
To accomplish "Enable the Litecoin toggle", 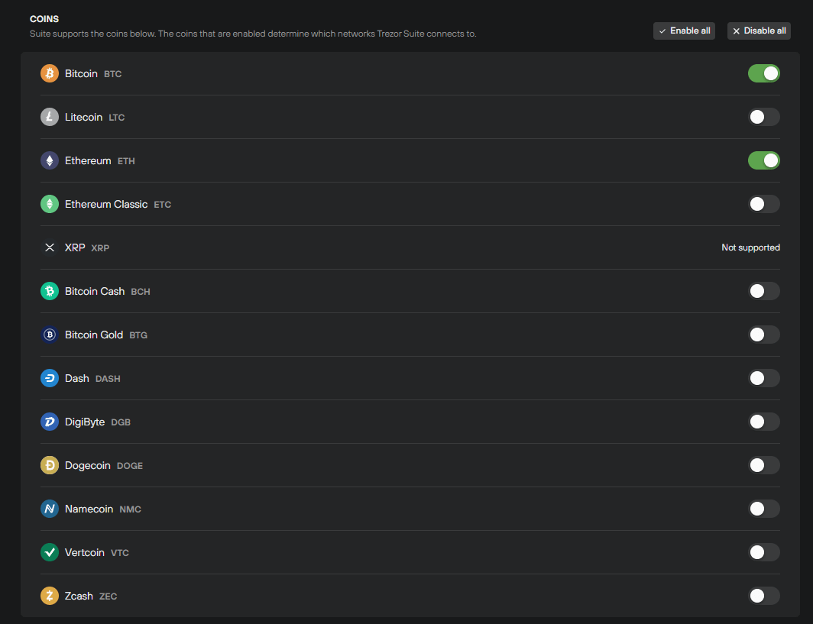I will point(764,117).
